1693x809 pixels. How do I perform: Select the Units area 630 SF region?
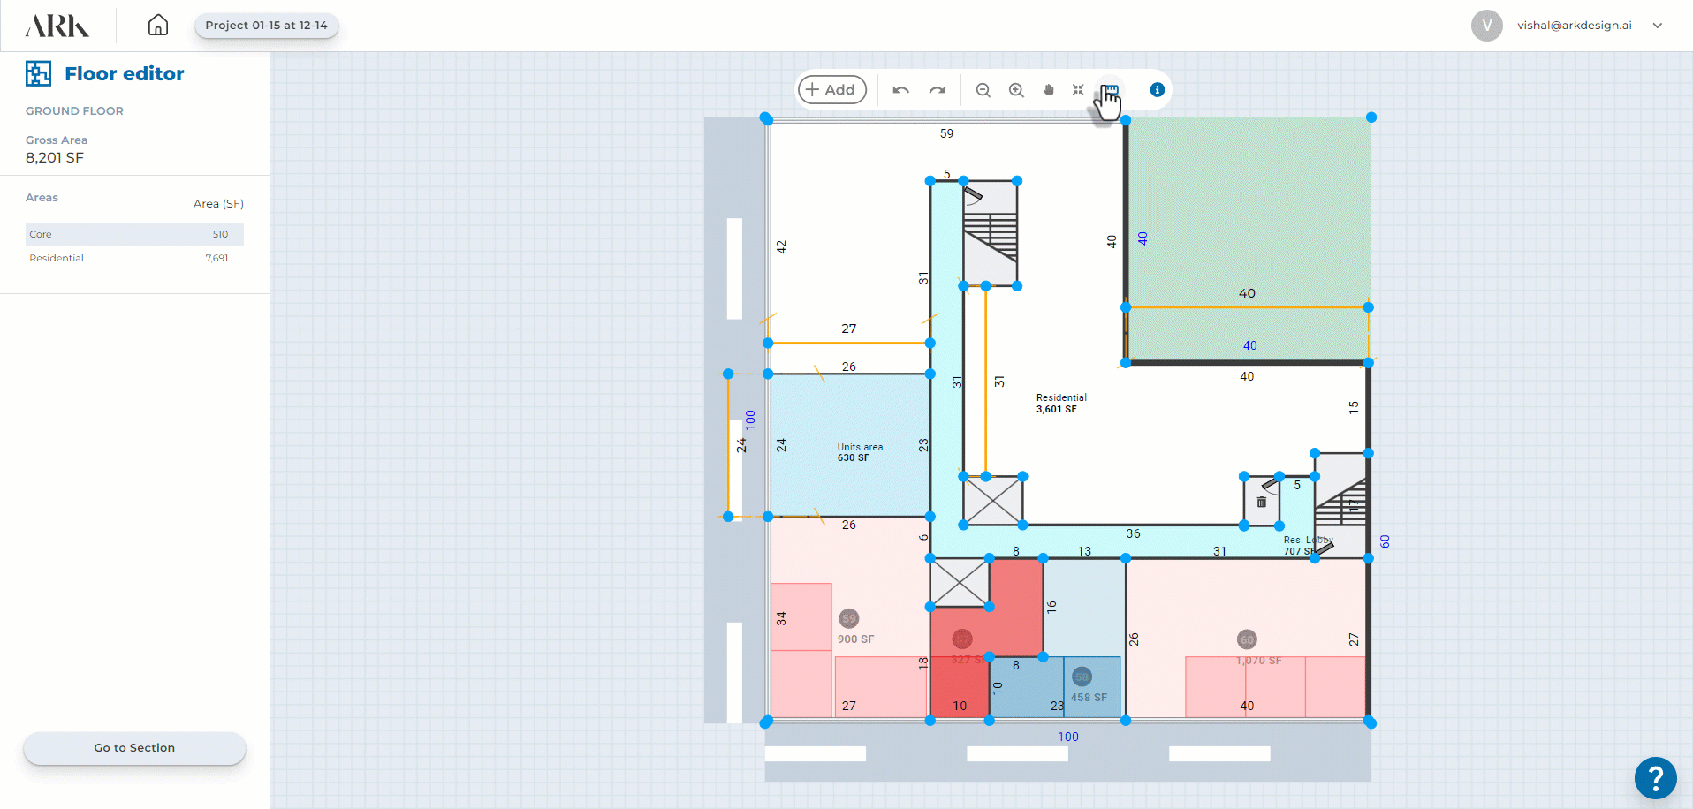point(848,424)
